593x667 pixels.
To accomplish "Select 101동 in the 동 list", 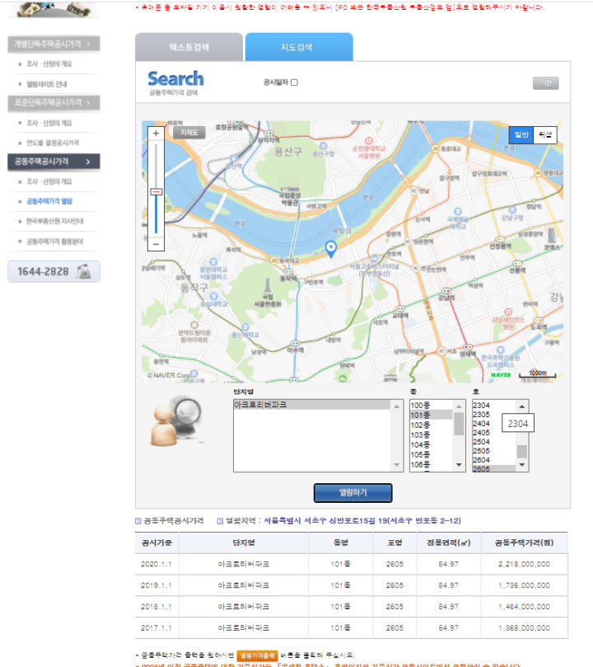I will [431, 416].
